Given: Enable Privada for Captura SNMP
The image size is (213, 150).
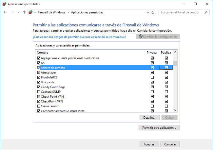Looking at the screenshot, I should 152,92.
